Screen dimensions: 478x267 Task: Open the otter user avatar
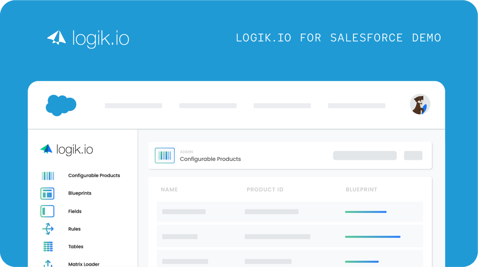420,104
